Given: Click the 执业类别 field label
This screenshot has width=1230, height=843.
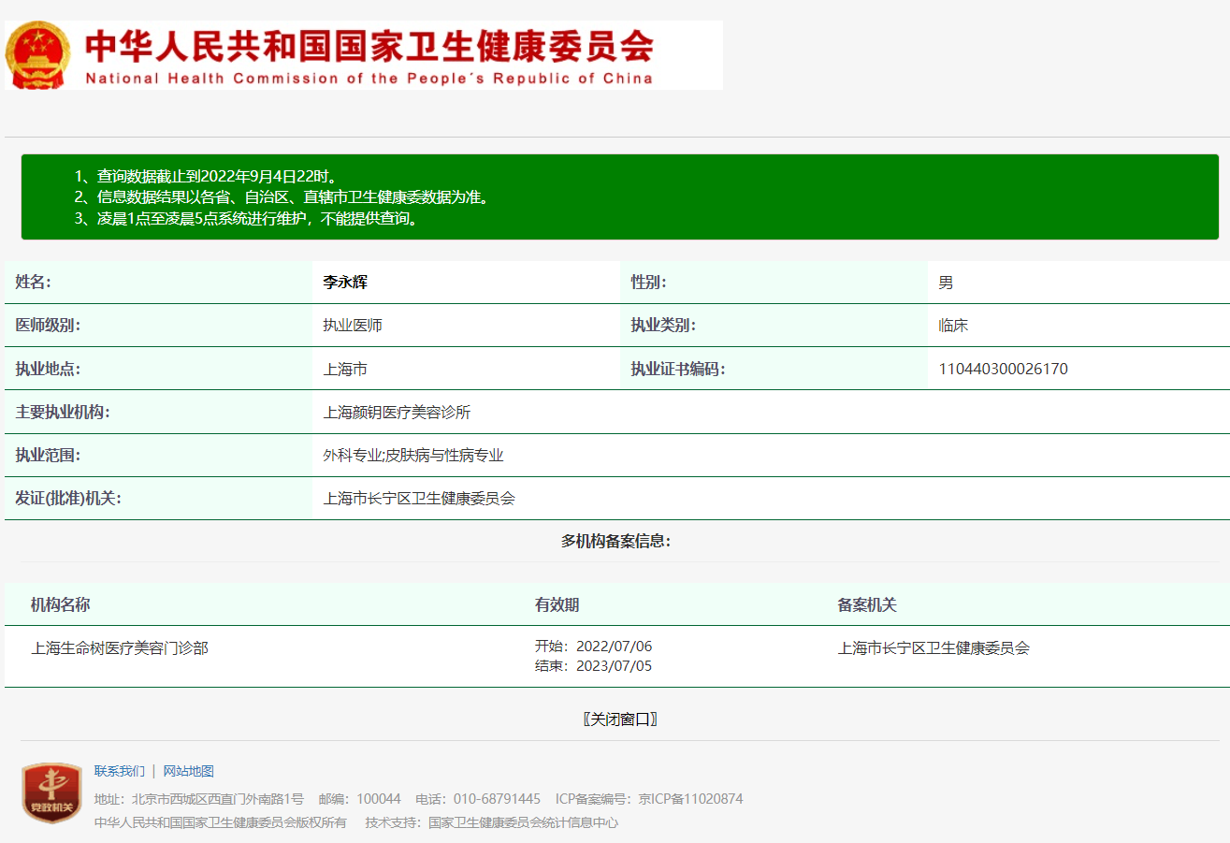Looking at the screenshot, I should [664, 325].
